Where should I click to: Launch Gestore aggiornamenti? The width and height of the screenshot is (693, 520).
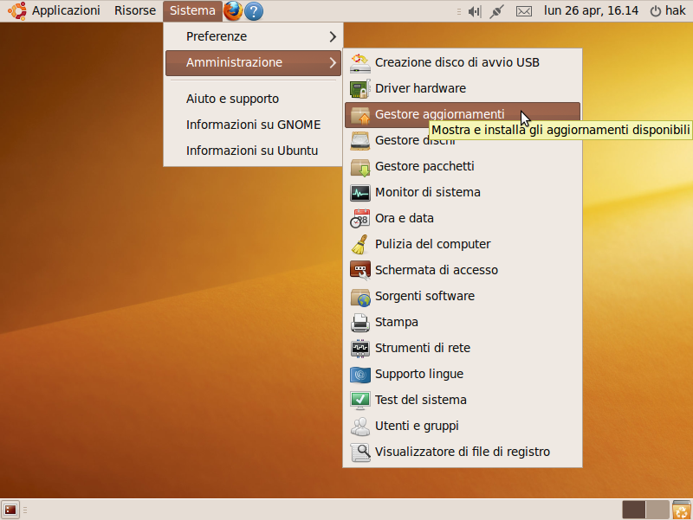tap(463, 115)
